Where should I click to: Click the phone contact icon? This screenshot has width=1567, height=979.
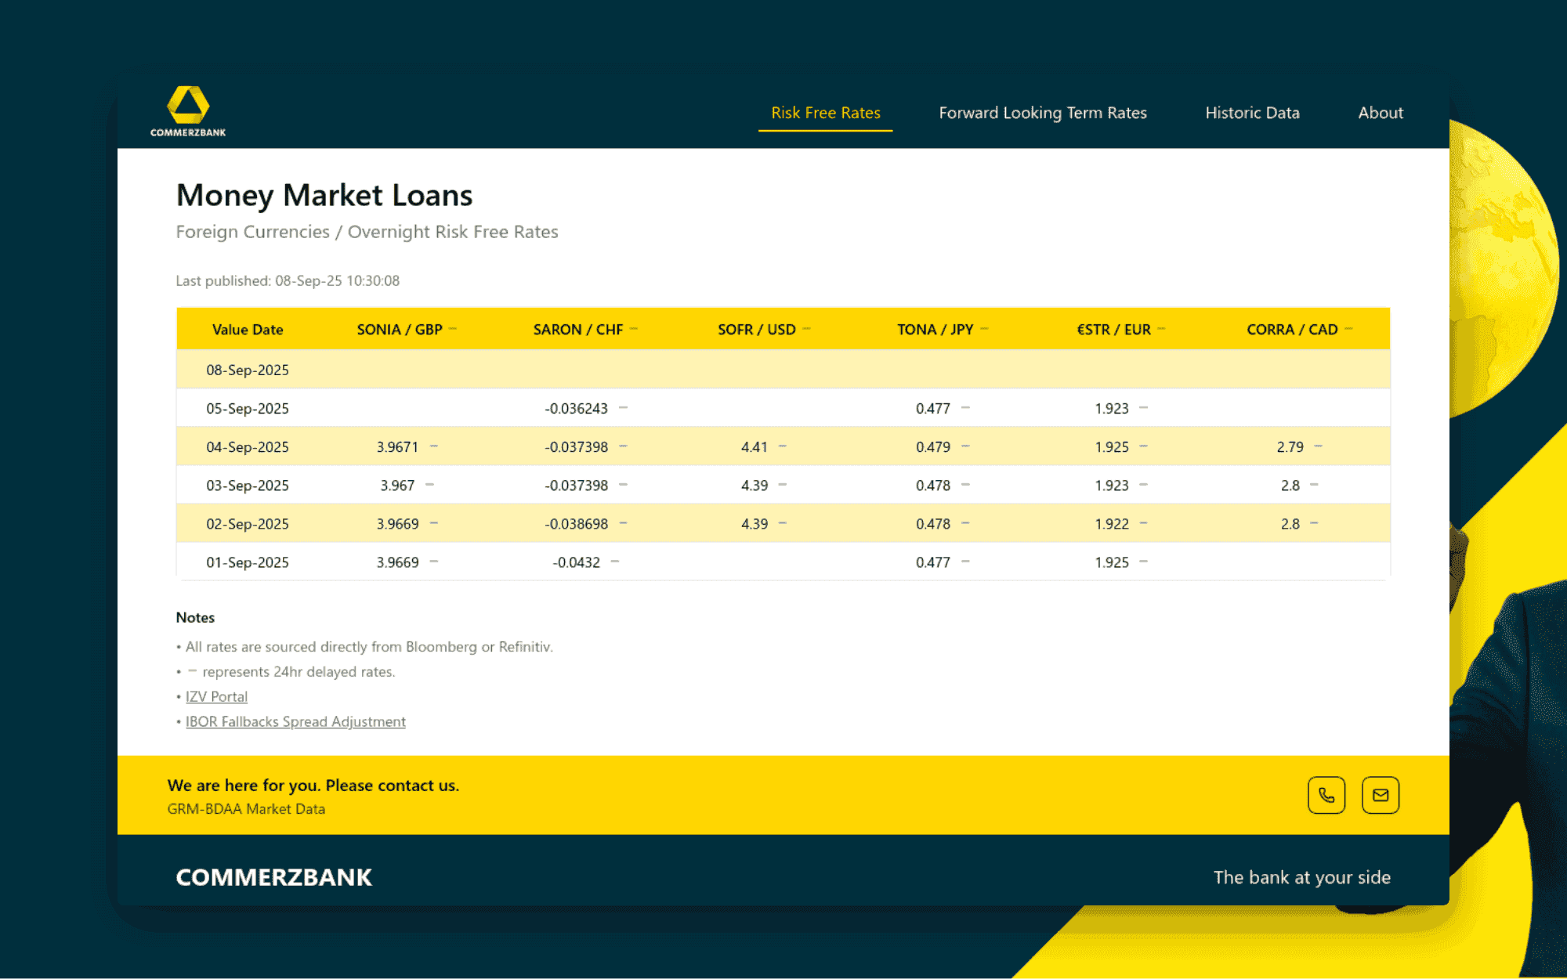(x=1326, y=795)
